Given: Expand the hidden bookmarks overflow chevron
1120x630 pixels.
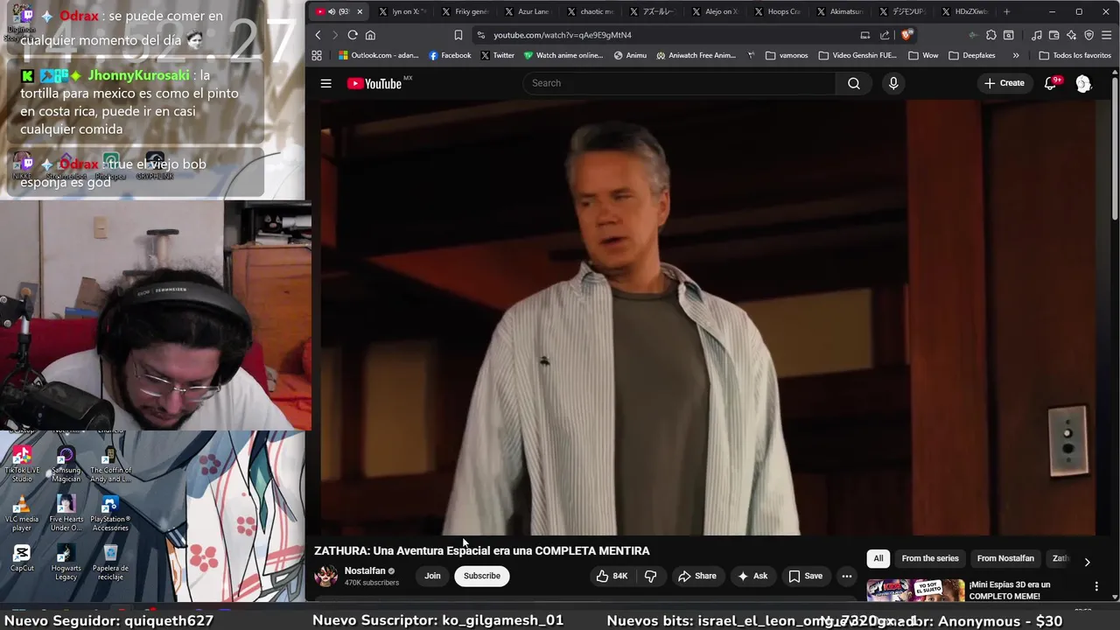Looking at the screenshot, I should coord(1015,55).
